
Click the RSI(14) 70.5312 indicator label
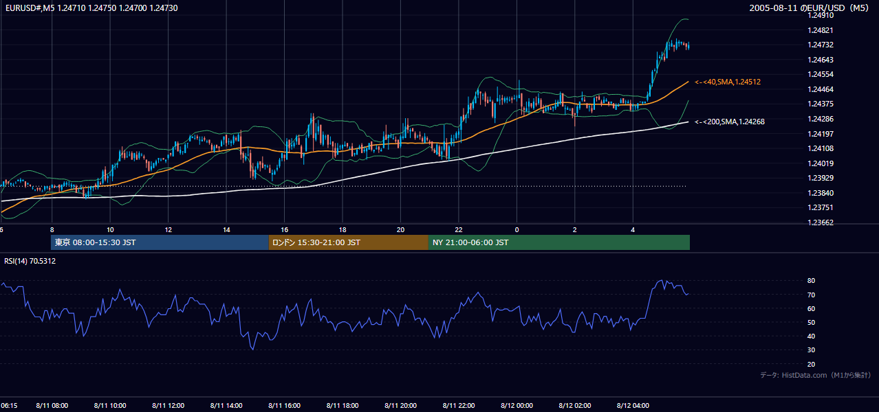point(30,261)
